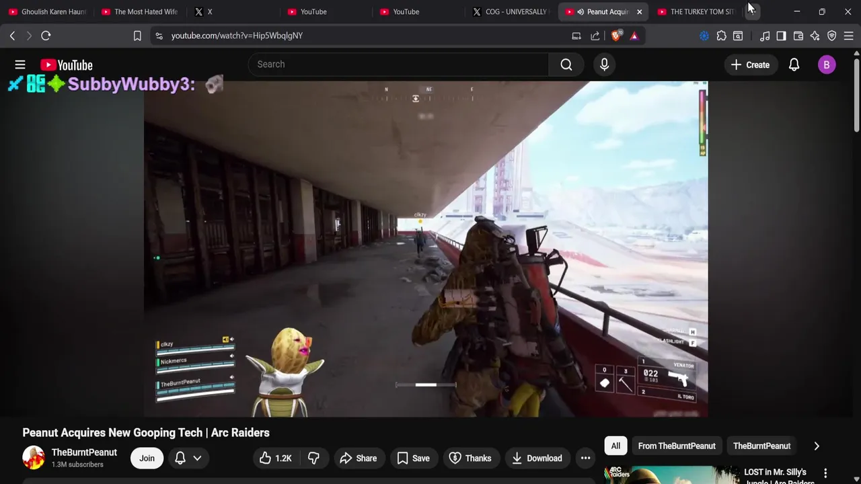Switch to Ghoulish Karen Haunt tab
The width and height of the screenshot is (861, 484).
pyautogui.click(x=47, y=11)
